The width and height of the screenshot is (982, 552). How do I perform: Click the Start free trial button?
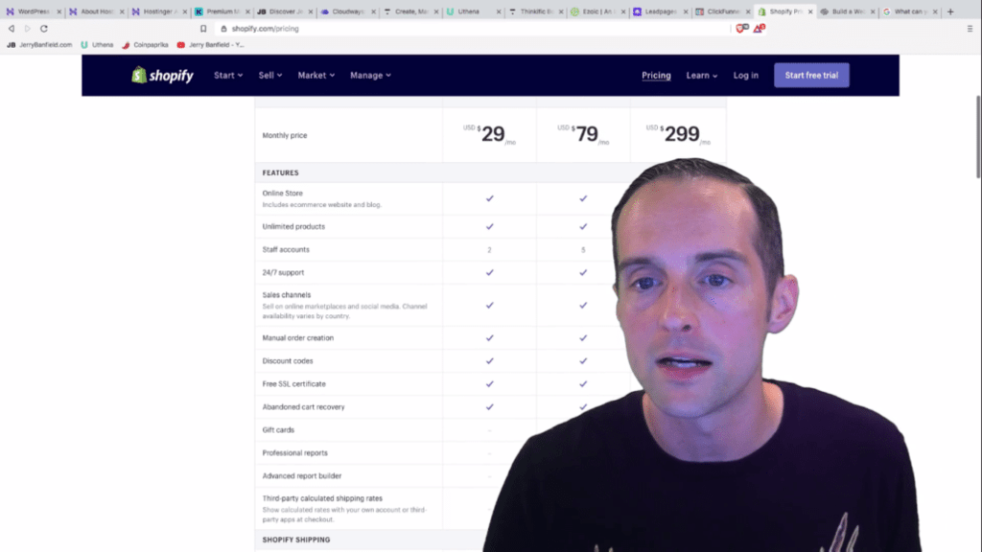[811, 75]
